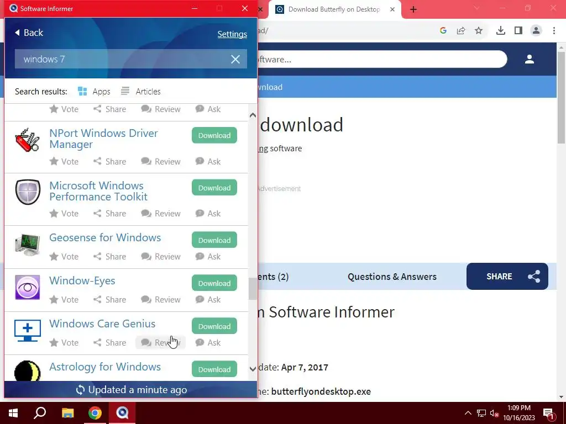Share Window-Eyes

(x=110, y=300)
